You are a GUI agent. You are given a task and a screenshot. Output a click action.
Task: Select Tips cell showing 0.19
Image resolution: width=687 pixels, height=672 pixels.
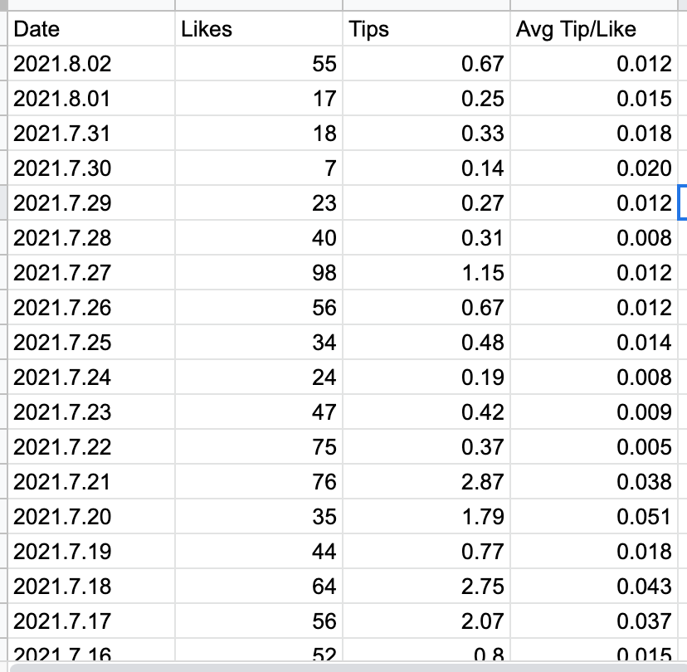click(426, 377)
